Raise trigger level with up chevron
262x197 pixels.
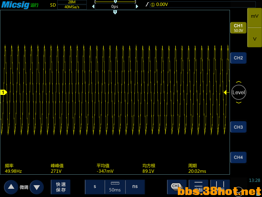(239, 82)
